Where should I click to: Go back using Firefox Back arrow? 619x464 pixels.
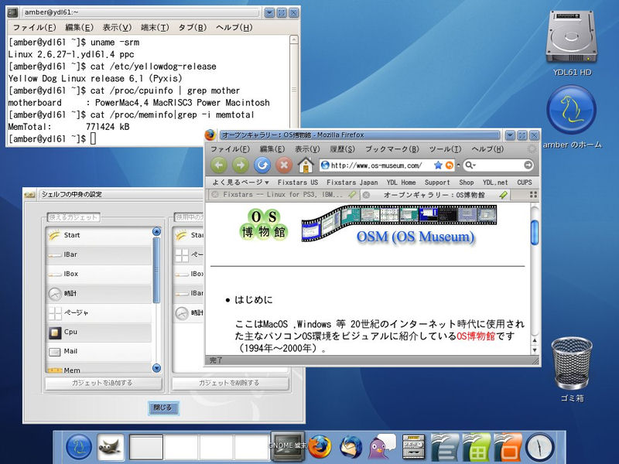[219, 165]
